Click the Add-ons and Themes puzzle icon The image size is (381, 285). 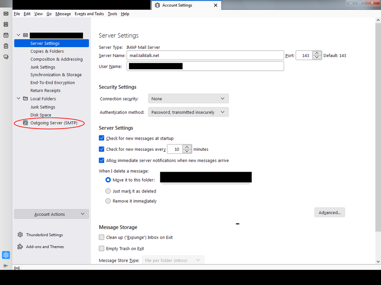coord(20,247)
